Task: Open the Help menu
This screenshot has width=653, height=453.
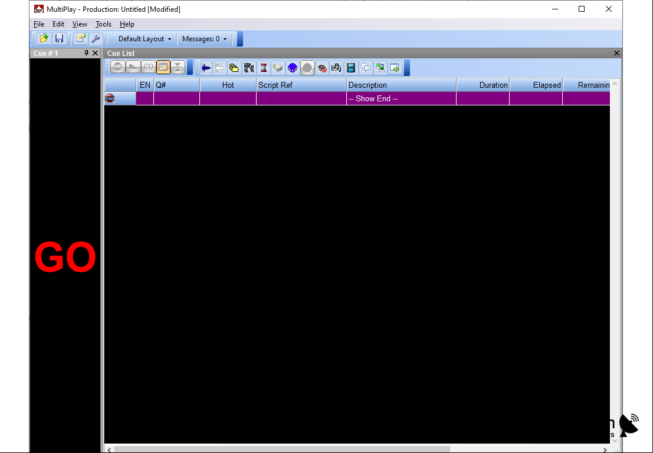Action: pos(127,24)
